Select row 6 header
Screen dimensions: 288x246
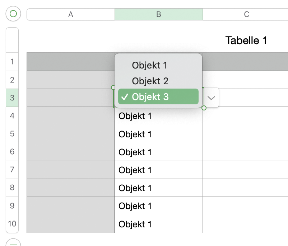[x=12, y=152]
